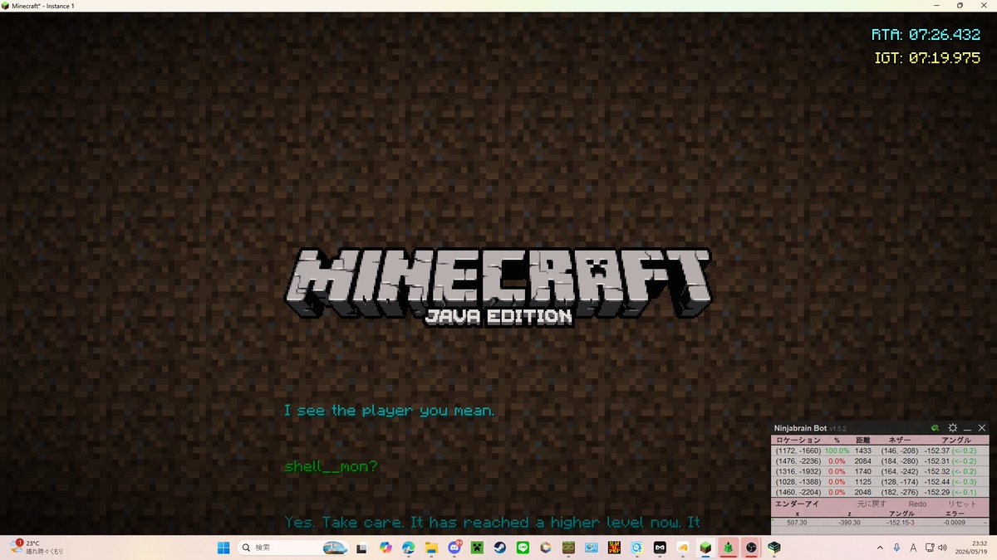Open the Windows Start menu

click(x=223, y=548)
